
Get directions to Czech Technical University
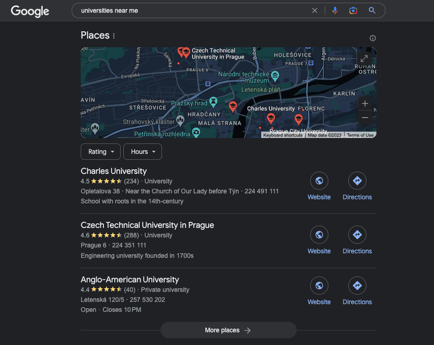point(357,240)
